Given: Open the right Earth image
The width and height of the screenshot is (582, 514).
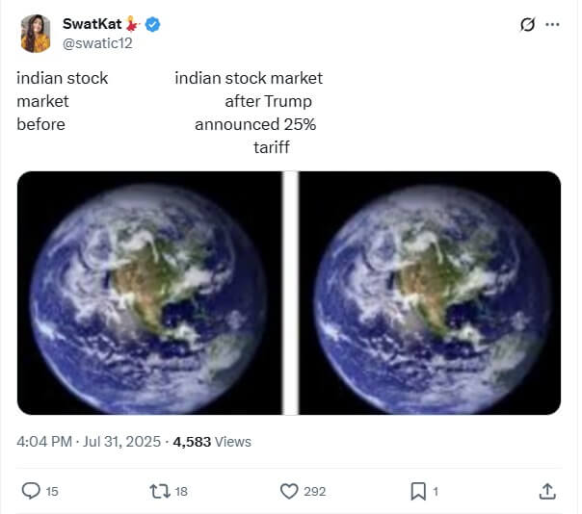Looking at the screenshot, I should tap(430, 293).
